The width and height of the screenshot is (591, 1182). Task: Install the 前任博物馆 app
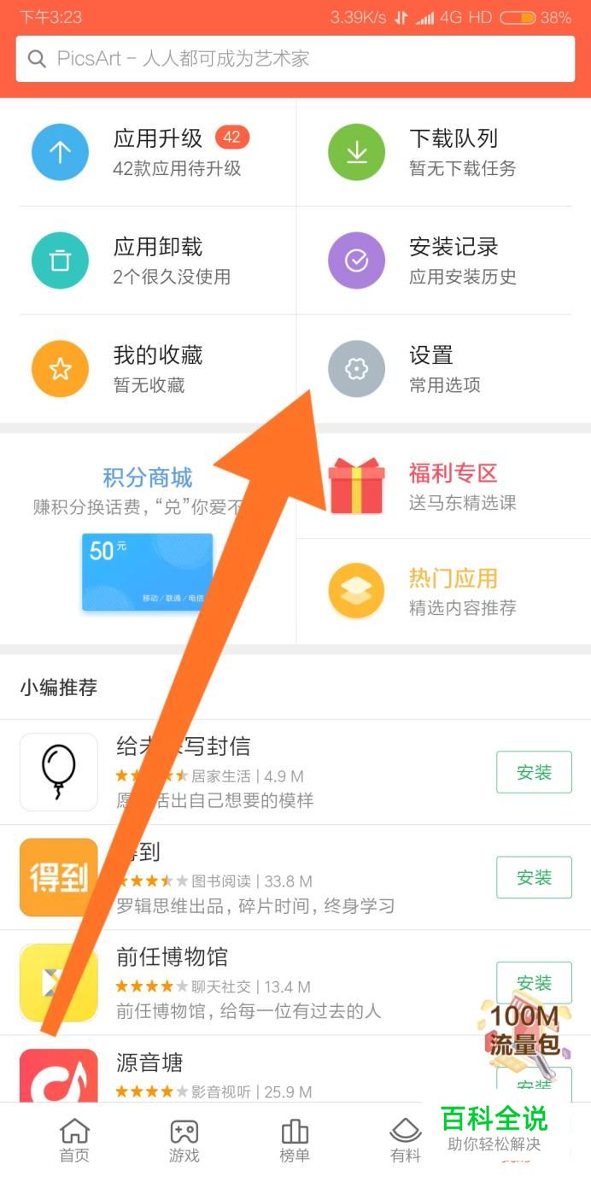[x=534, y=982]
